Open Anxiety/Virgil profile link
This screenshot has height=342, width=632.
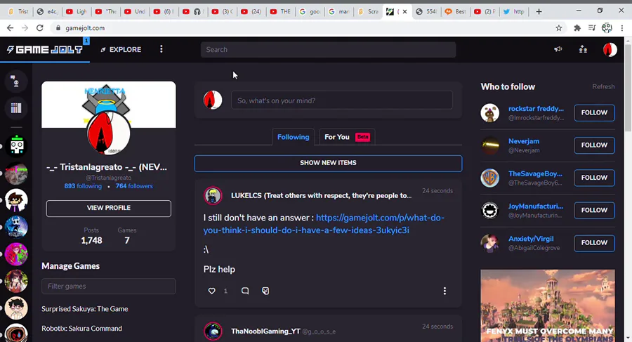coord(531,239)
